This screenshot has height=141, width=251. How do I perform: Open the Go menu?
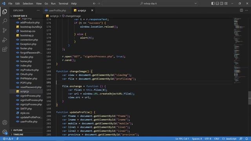click(46, 4)
